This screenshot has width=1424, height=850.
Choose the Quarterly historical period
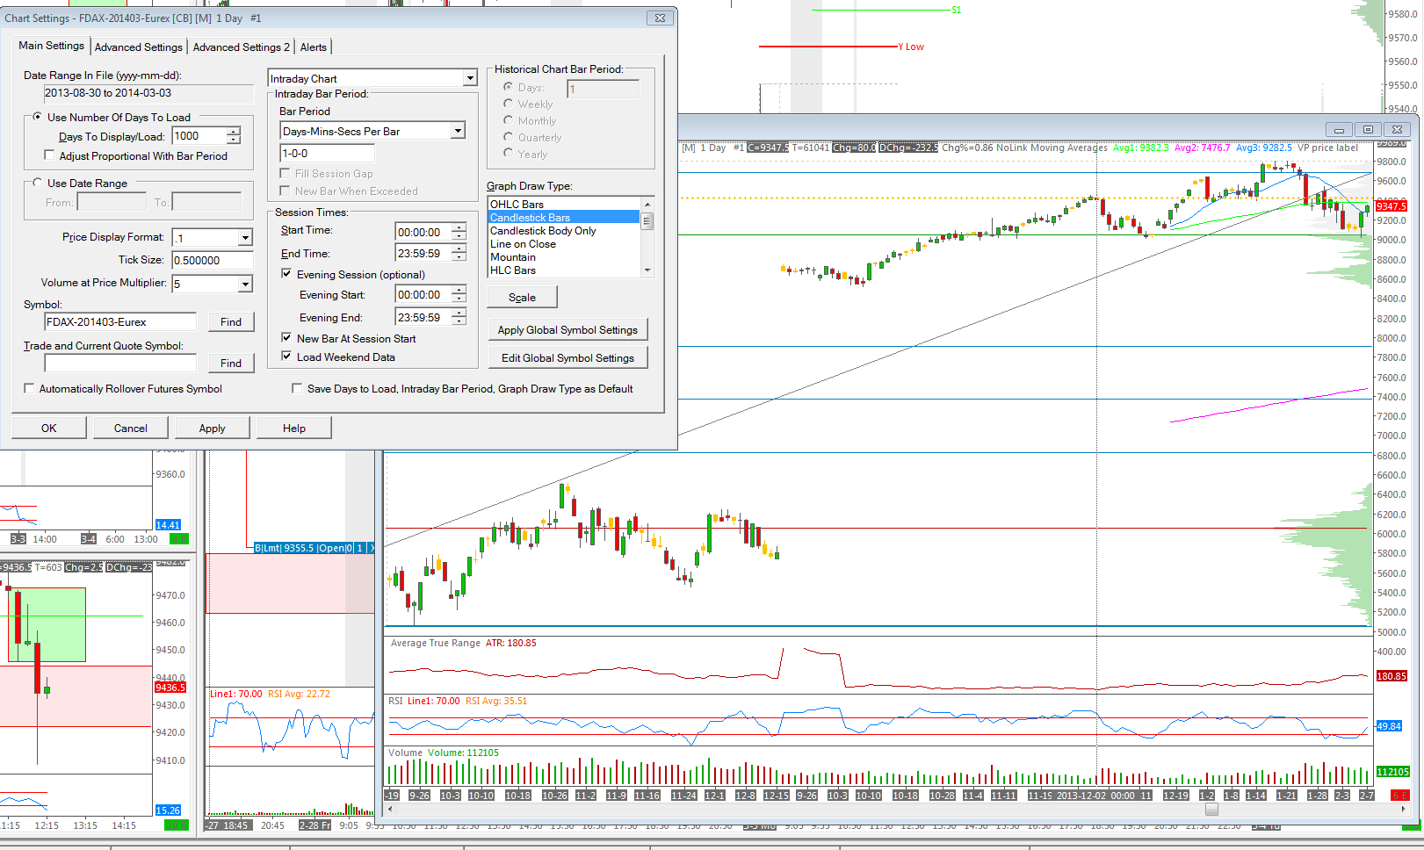pos(508,137)
